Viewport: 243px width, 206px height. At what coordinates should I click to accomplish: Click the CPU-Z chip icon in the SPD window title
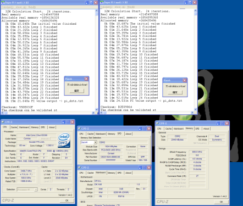tap(79, 129)
